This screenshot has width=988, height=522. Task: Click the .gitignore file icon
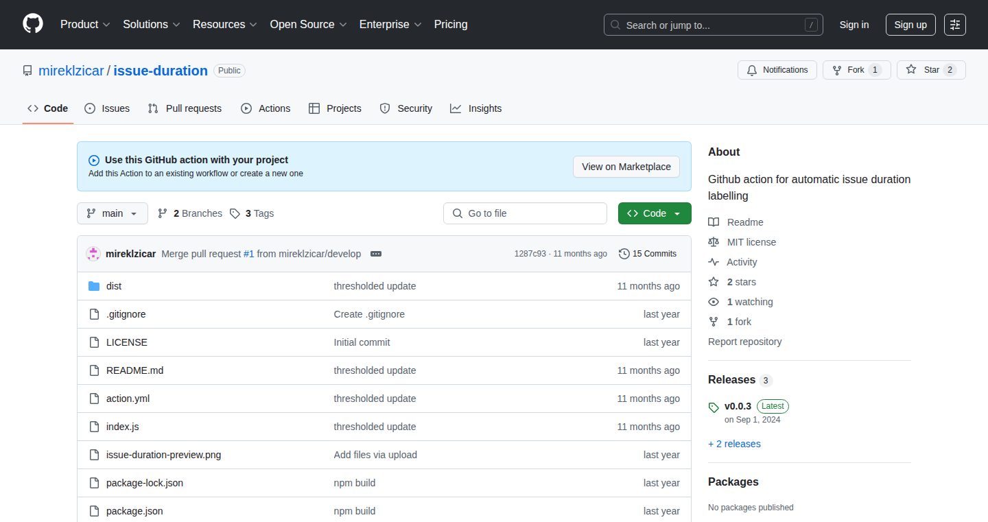click(95, 314)
